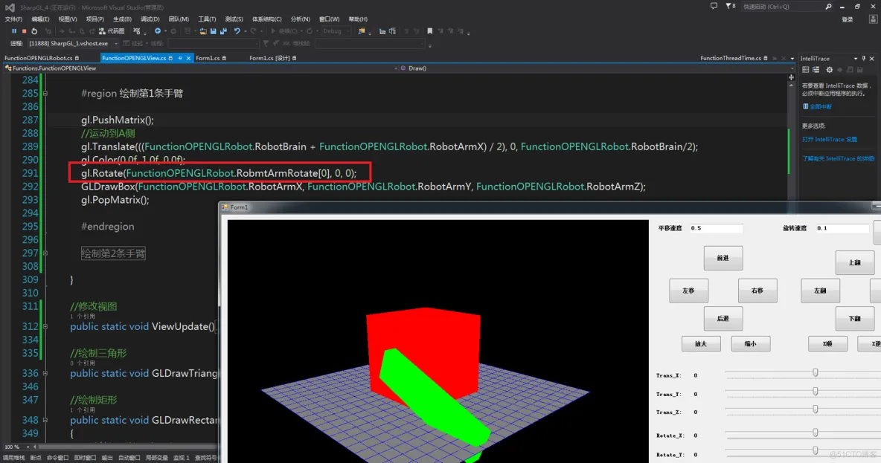Open the 局部变量 tab in the bottom bar
Viewport: 881px width, 463px height.
(156, 458)
